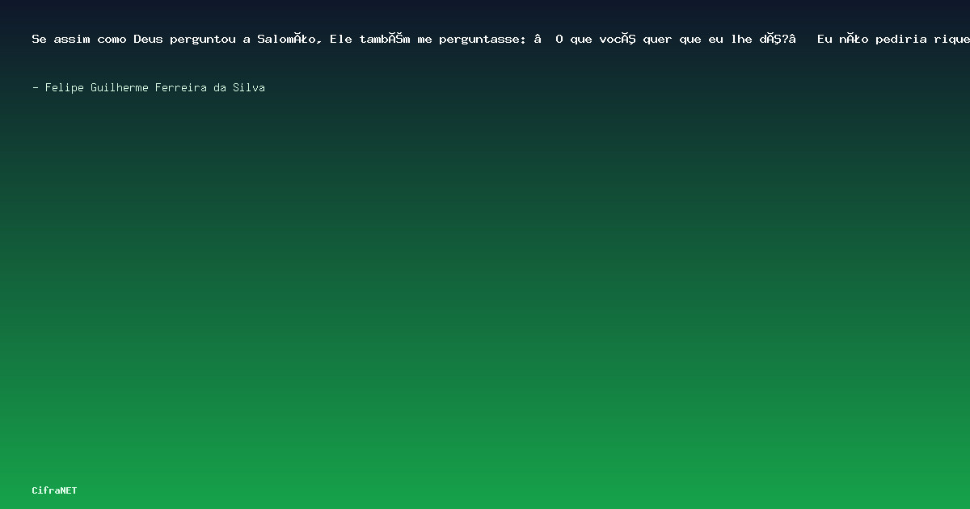Click the opening word "Se" of the quote

pyautogui.click(x=39, y=39)
